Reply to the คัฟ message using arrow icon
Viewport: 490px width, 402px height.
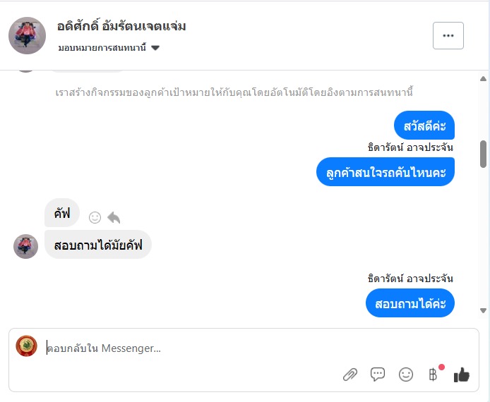[114, 218]
